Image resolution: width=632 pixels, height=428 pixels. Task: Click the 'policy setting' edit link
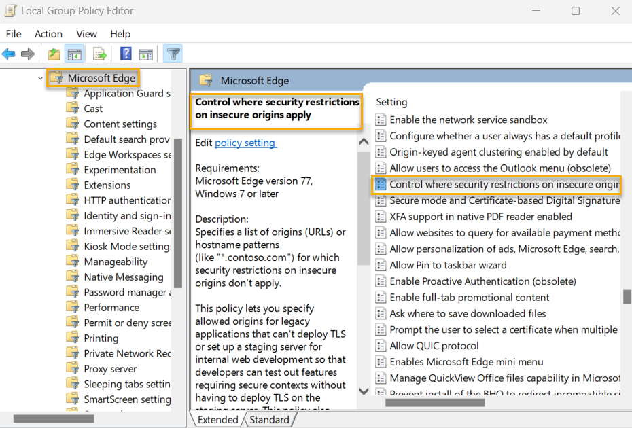(x=245, y=143)
